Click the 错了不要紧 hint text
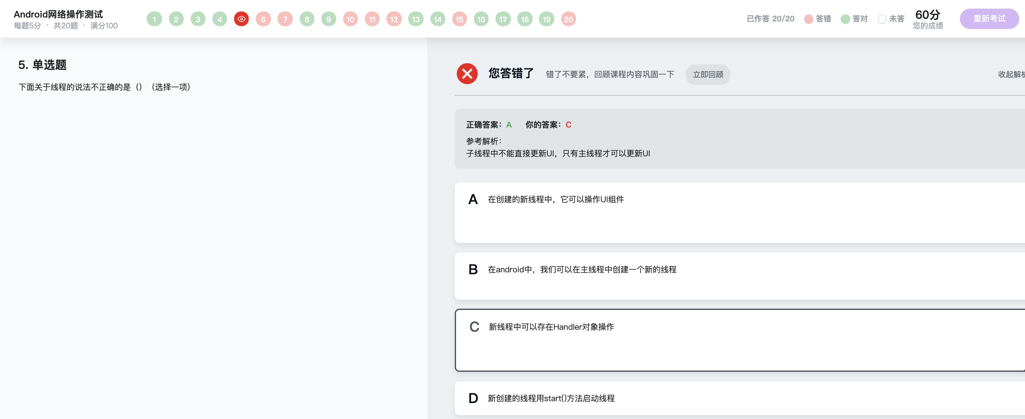 tap(610, 74)
